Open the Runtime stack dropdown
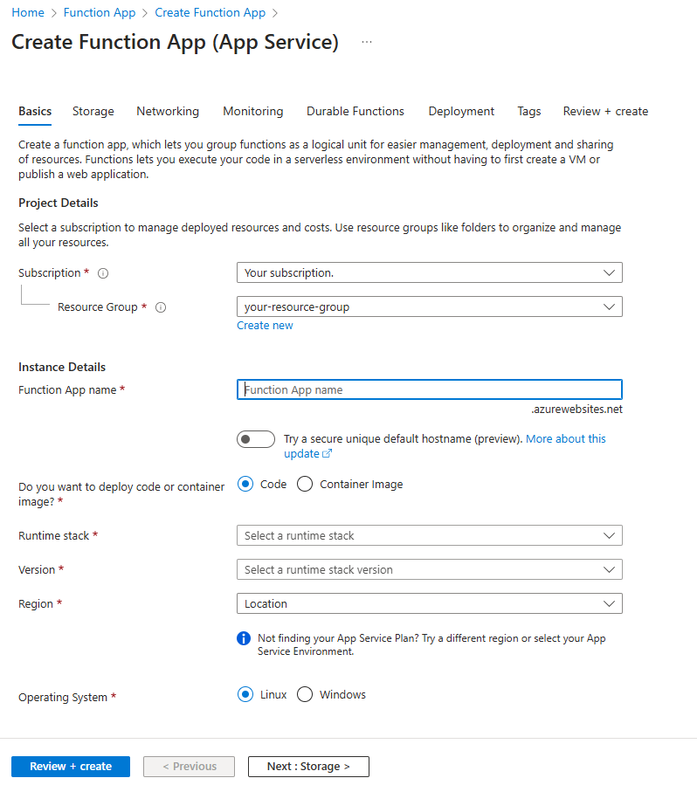The width and height of the screenshot is (697, 785). tap(429, 536)
